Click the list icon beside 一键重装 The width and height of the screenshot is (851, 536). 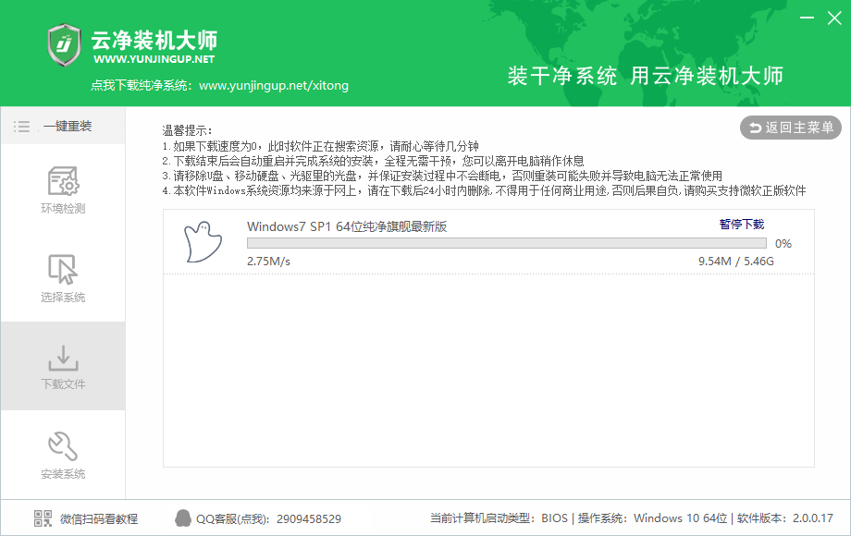point(20,127)
